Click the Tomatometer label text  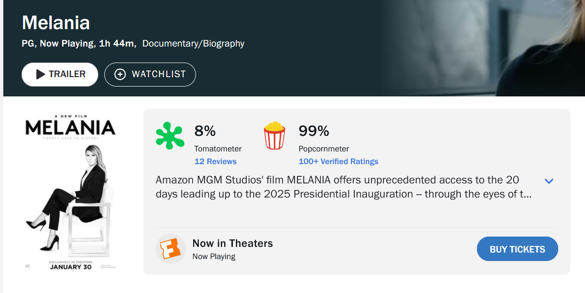tap(218, 149)
